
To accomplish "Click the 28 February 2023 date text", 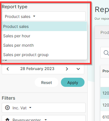I will pyautogui.click(x=37, y=69).
